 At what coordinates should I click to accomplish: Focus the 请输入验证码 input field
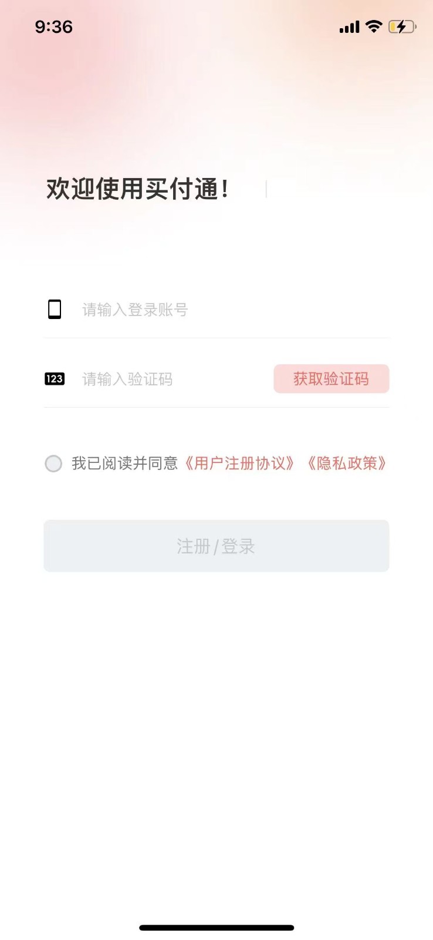pyautogui.click(x=170, y=380)
